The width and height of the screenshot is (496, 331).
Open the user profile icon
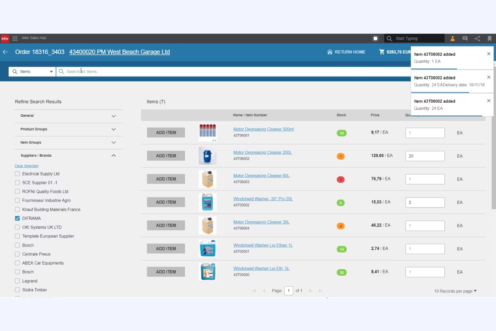(x=452, y=39)
